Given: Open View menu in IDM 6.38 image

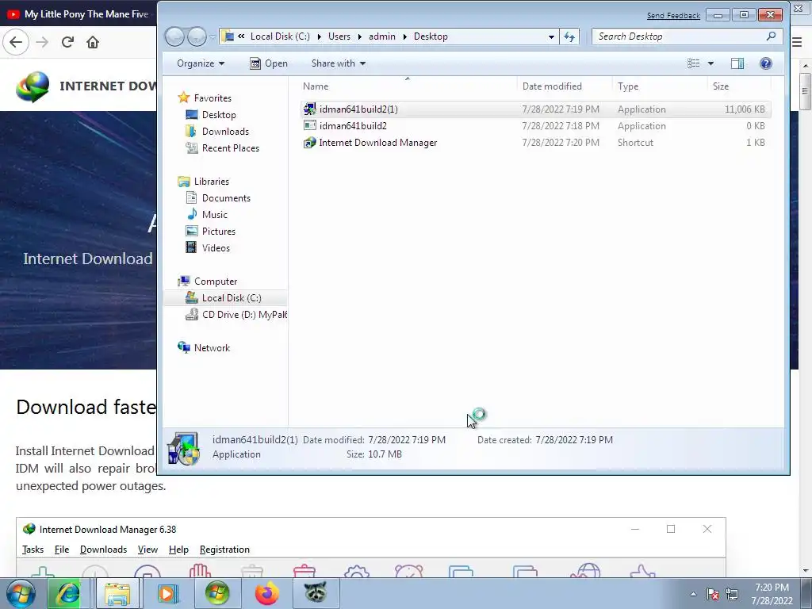Looking at the screenshot, I should [147, 550].
